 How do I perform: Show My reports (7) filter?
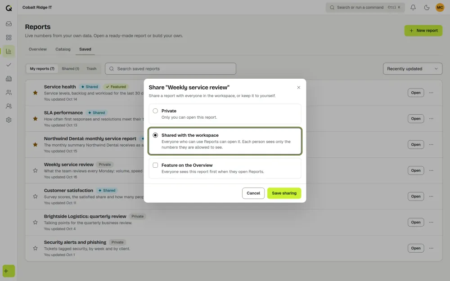click(x=42, y=69)
